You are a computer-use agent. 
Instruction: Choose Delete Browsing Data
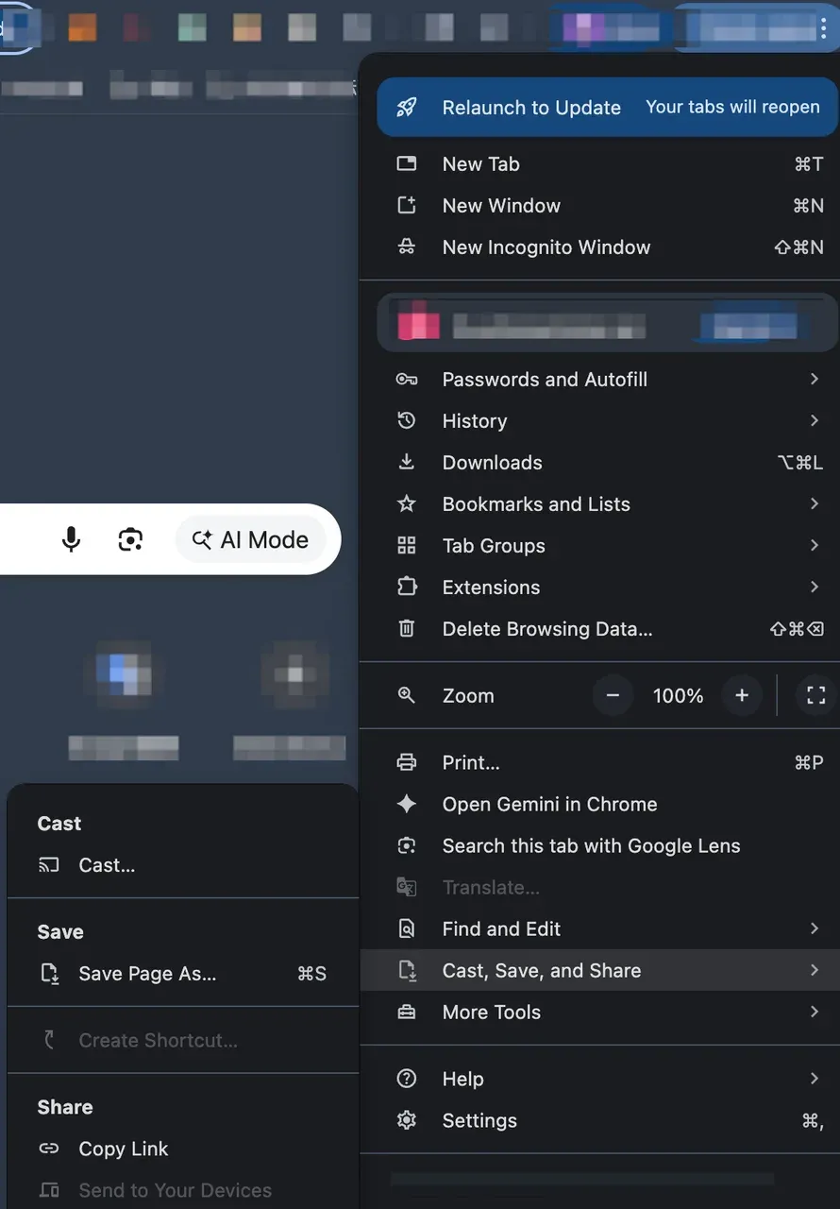point(600,629)
